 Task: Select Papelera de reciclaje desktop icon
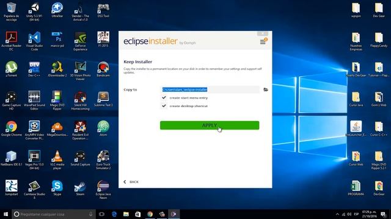pos(11,12)
